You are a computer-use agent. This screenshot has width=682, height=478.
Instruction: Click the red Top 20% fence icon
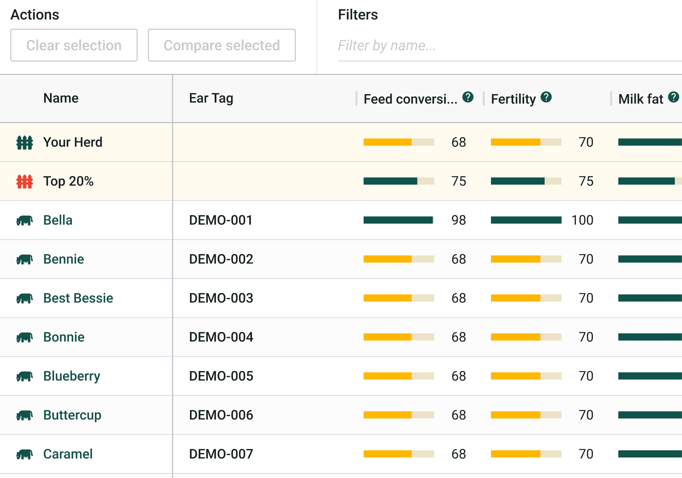[25, 181]
